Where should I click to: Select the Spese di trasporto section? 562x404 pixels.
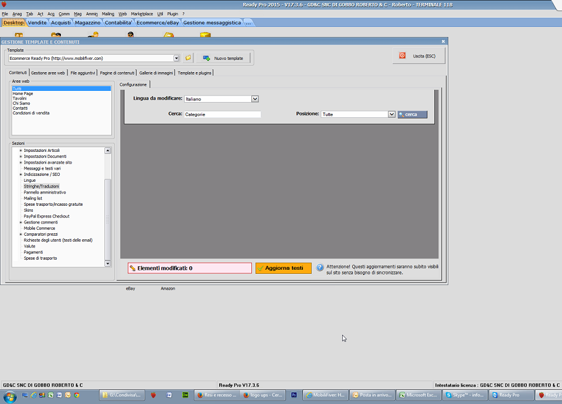tap(40, 258)
